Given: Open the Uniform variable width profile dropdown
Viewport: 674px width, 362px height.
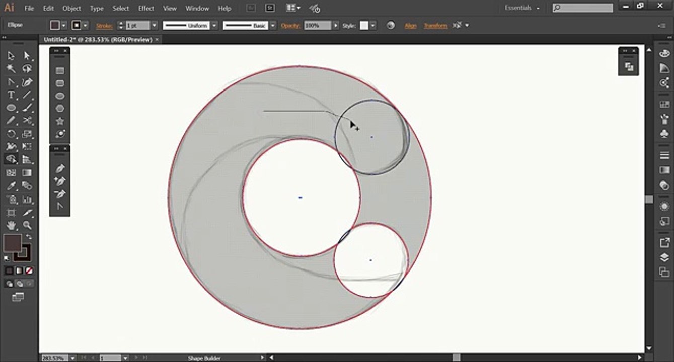Looking at the screenshot, I should coord(214,26).
